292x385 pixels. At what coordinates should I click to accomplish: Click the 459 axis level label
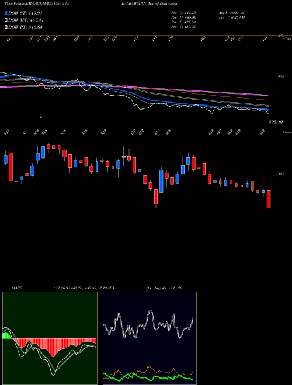tap(281, 174)
